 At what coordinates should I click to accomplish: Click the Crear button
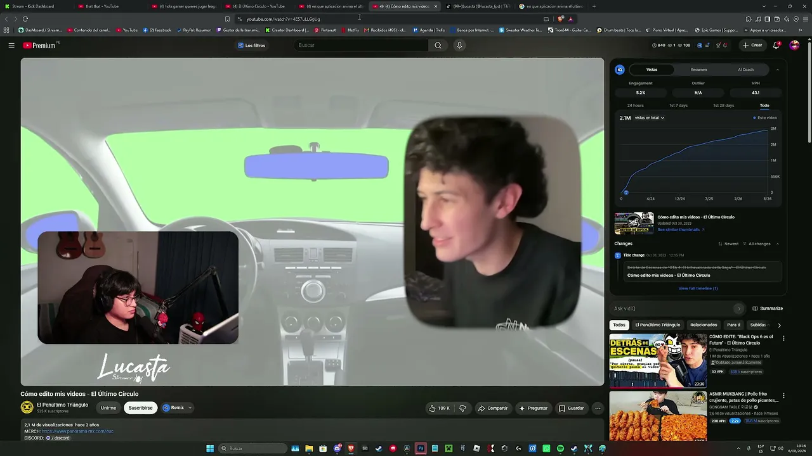[x=752, y=46]
